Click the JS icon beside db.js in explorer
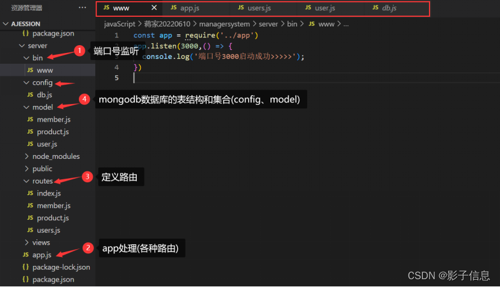 tap(30, 95)
